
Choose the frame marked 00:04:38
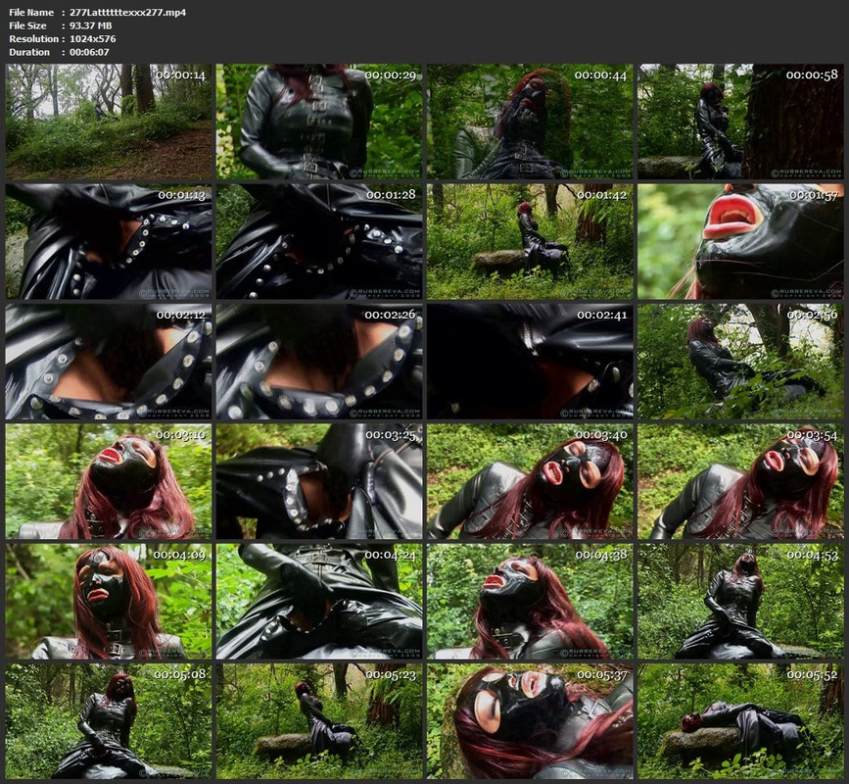point(530,602)
